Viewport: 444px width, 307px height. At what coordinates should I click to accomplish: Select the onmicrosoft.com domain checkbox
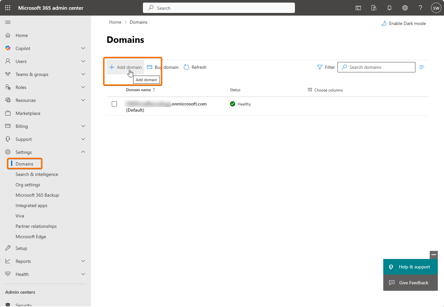tap(114, 104)
